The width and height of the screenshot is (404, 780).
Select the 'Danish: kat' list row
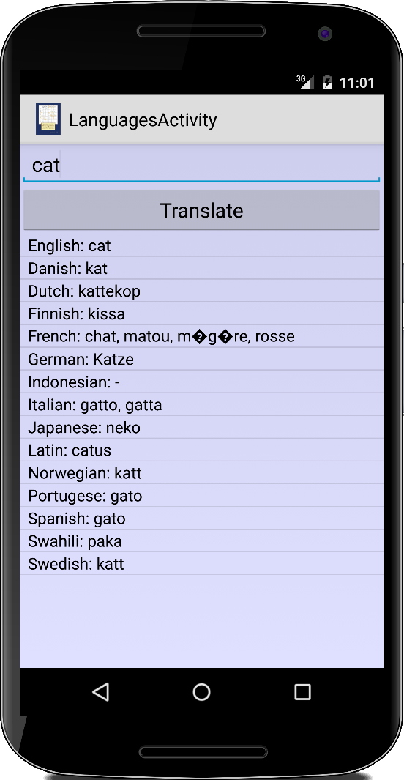pyautogui.click(x=201, y=268)
